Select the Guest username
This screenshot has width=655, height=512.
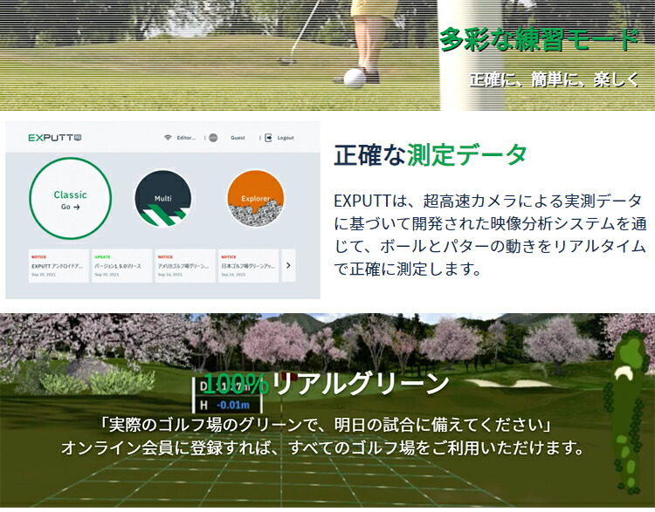238,138
